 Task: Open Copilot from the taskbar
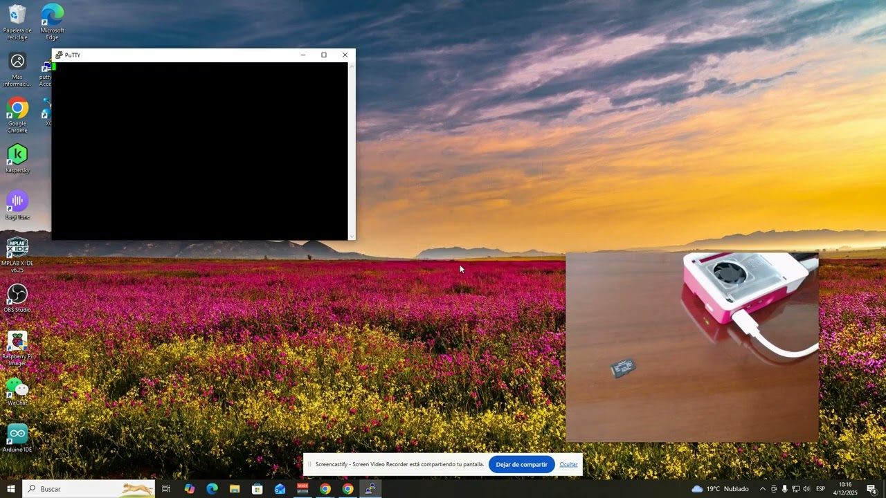coord(190,489)
